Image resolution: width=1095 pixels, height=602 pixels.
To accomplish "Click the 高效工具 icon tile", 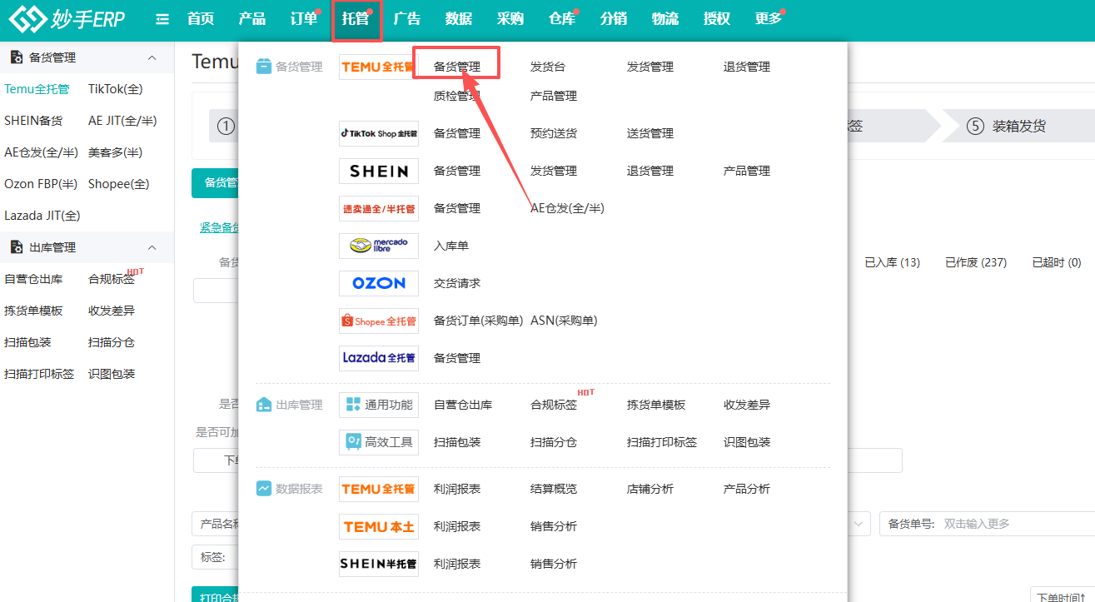I will (x=378, y=442).
